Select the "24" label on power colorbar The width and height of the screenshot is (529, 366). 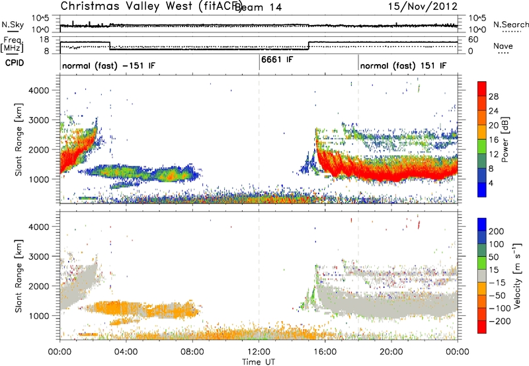493,111
